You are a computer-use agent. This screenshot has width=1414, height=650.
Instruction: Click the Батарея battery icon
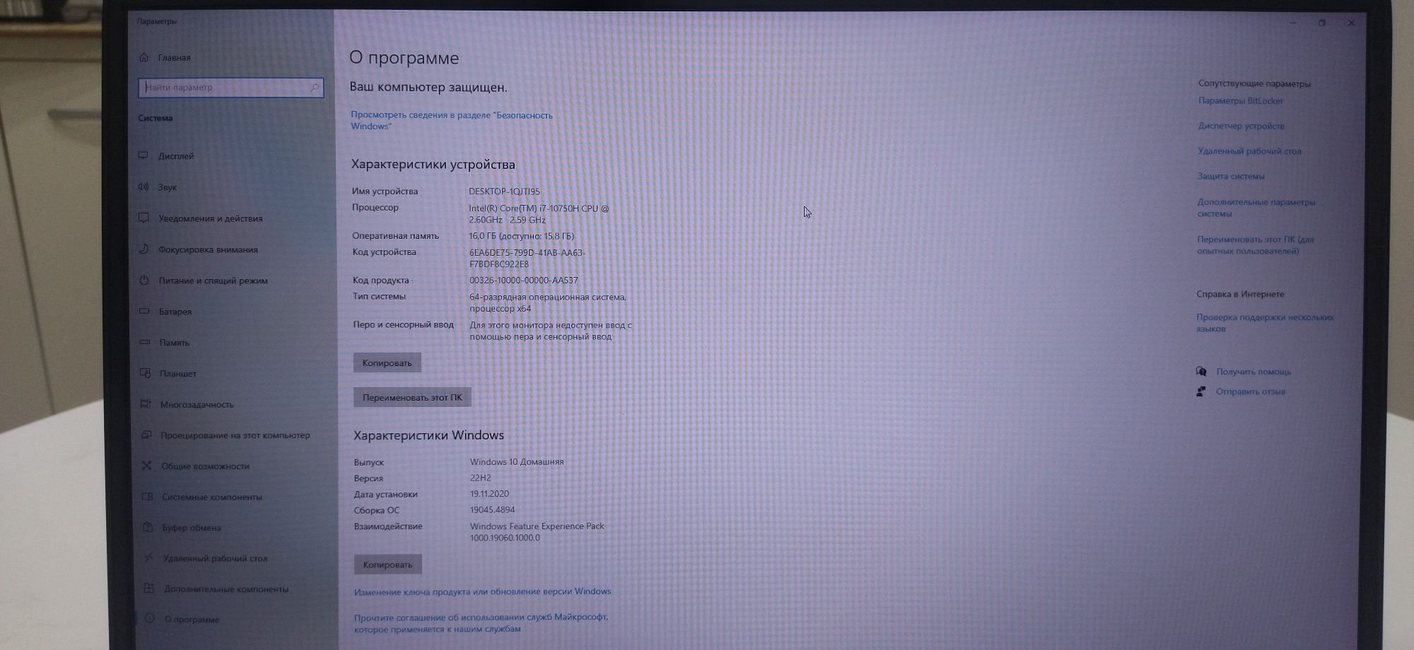coord(145,311)
